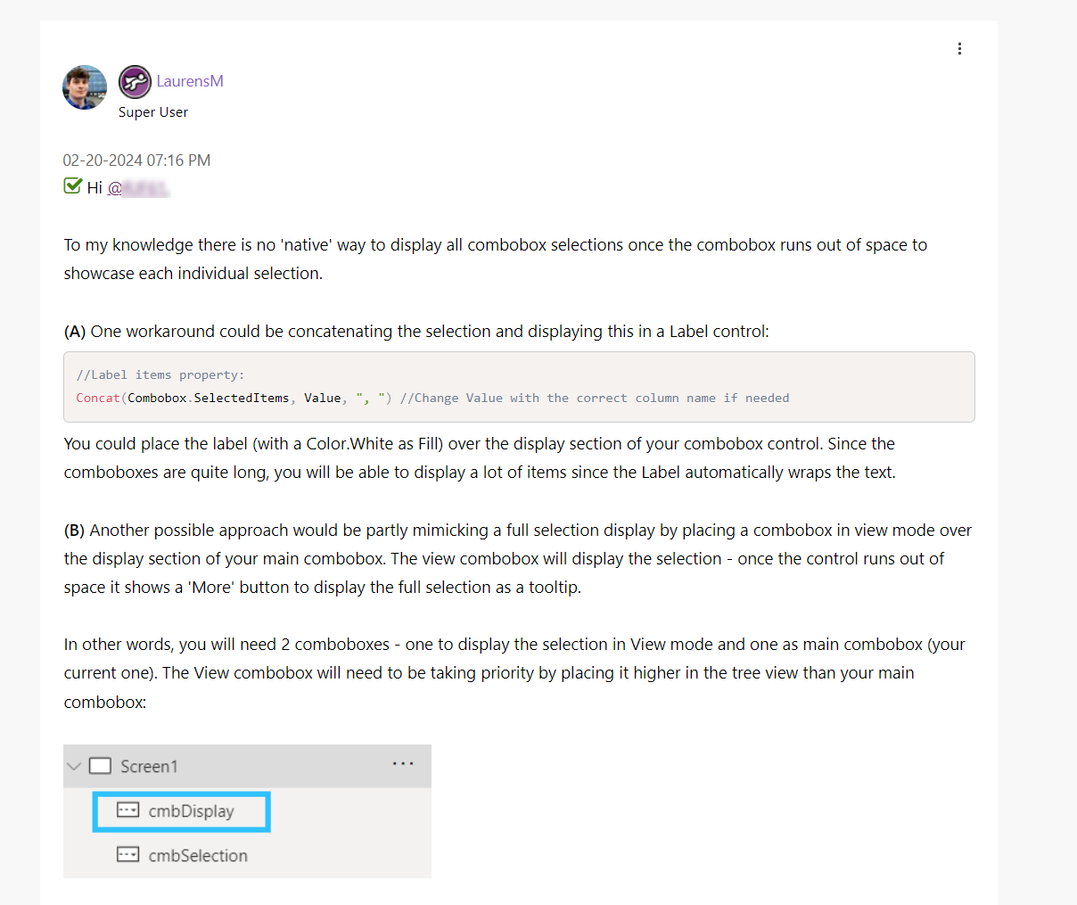Open LaurensM's profile link
1077x905 pixels.
click(x=190, y=80)
